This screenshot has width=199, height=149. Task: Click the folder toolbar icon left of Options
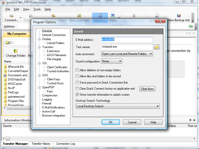[x=79, y=16]
